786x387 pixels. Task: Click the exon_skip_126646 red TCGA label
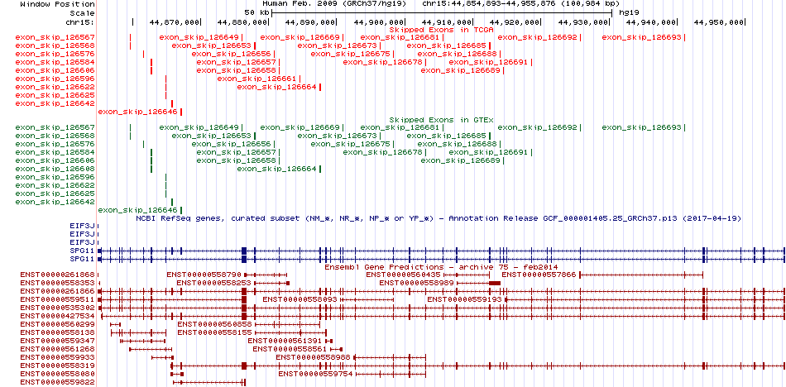point(138,112)
